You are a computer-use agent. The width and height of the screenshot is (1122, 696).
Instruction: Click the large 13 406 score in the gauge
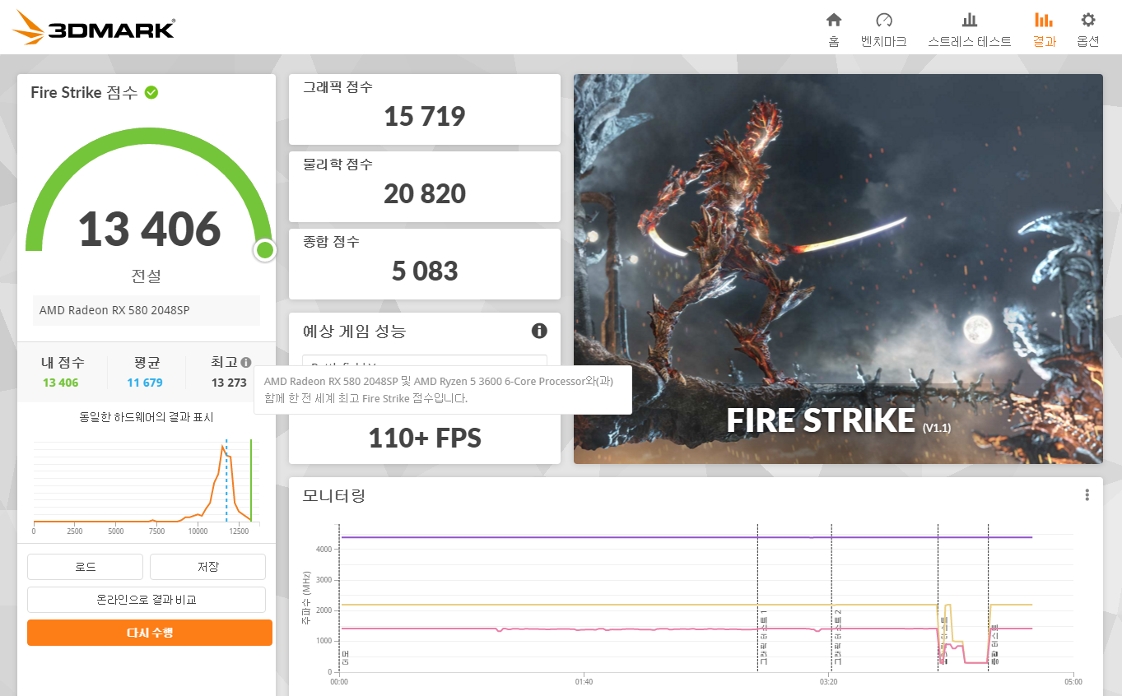(x=150, y=229)
